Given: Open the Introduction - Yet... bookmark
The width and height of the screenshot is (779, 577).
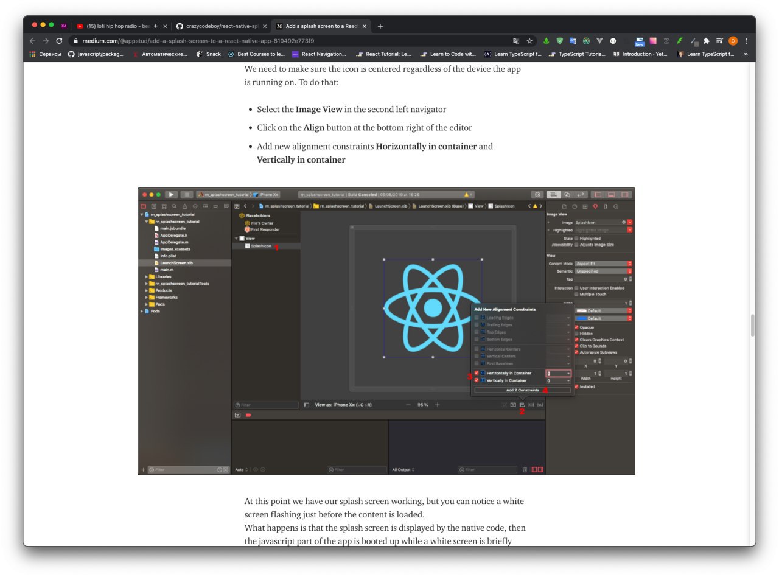Looking at the screenshot, I should point(641,54).
